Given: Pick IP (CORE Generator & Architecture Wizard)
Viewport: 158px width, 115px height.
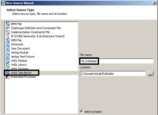Looking at the screenshot, I should point(38,36).
